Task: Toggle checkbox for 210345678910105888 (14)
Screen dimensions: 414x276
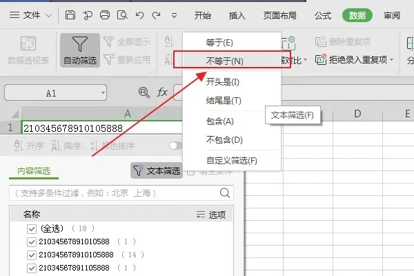Action: click(x=32, y=255)
